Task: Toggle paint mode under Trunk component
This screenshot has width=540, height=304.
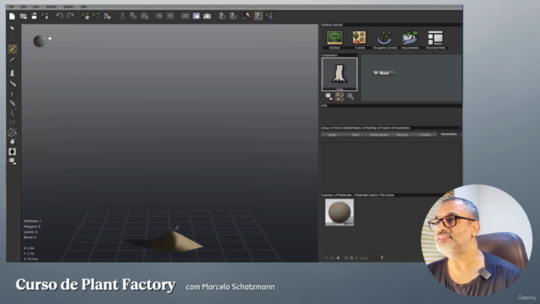Action: [339, 97]
